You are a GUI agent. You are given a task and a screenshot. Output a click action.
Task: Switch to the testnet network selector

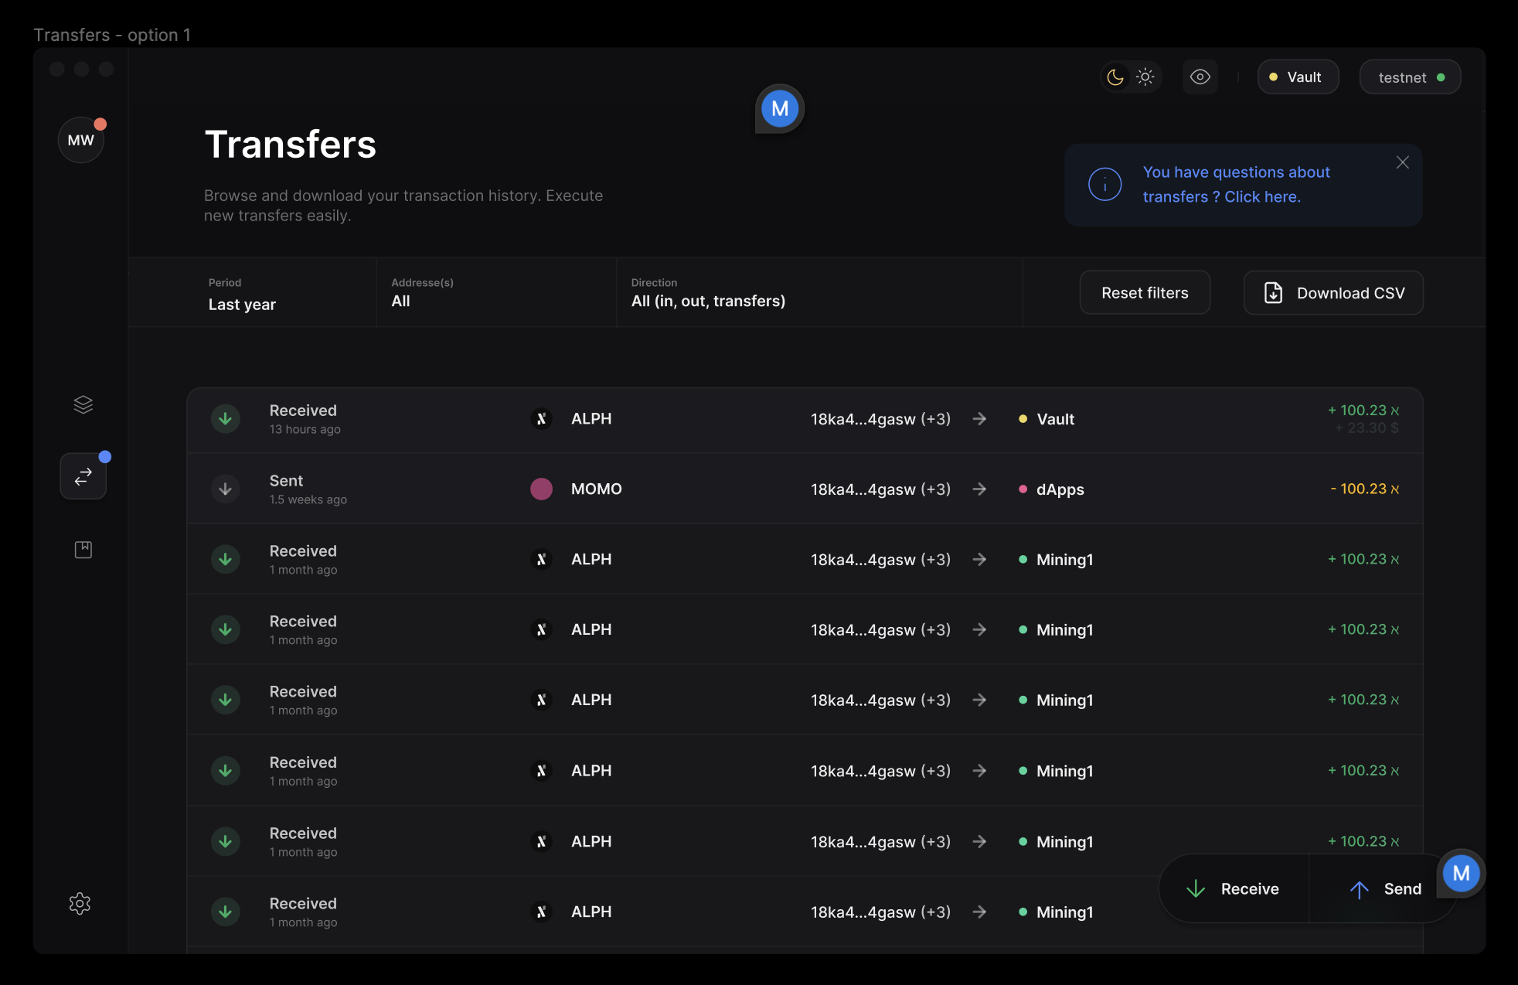click(x=1409, y=77)
